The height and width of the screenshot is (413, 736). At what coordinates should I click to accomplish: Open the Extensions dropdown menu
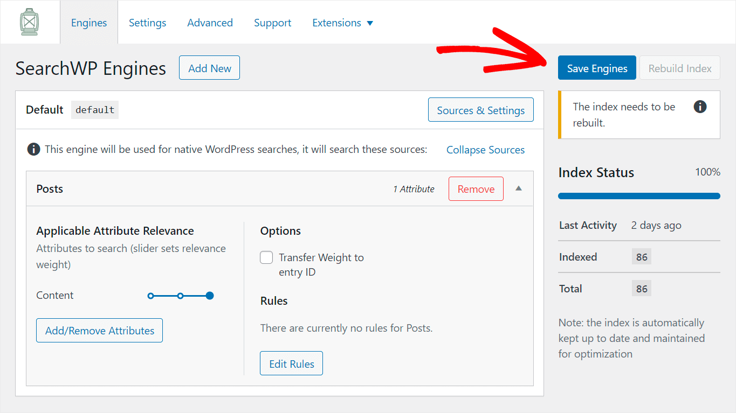point(343,23)
